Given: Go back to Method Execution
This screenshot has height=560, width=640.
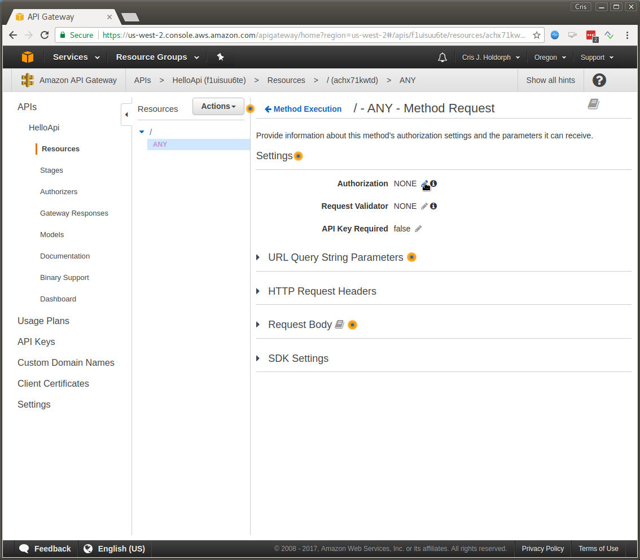Looking at the screenshot, I should 303,109.
